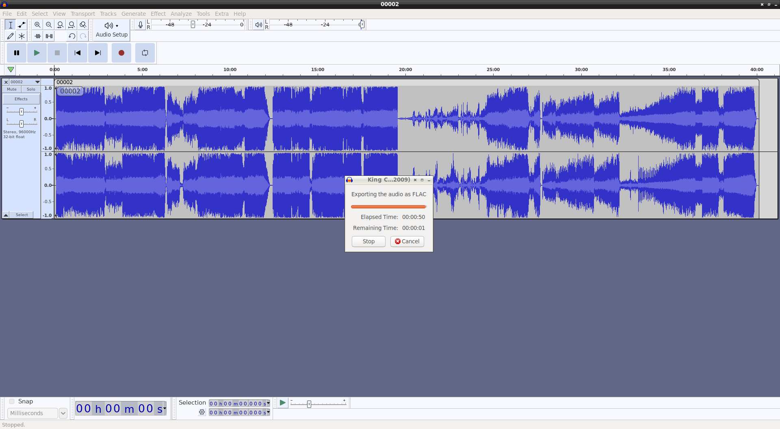Select the Selection (I-beam) tool

11,25
